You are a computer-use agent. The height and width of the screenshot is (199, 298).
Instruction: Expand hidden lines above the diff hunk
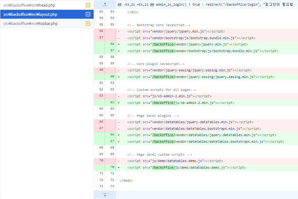pos(105,4)
